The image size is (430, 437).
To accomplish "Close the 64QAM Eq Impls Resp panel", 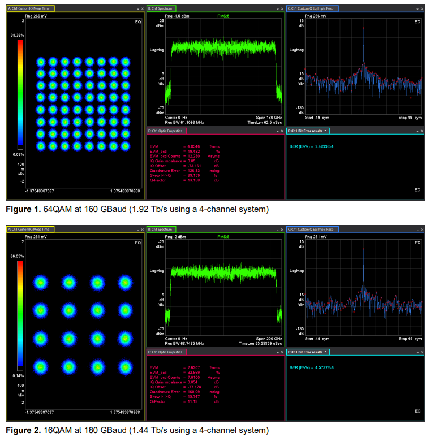I will (x=423, y=10).
